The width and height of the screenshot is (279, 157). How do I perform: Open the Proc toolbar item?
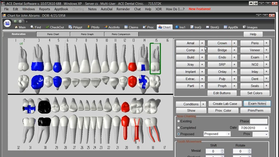(x=148, y=27)
